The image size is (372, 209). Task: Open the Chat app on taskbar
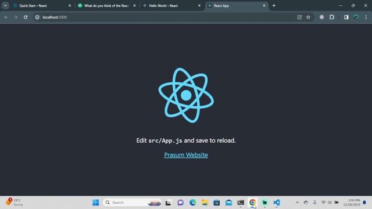pos(181,203)
